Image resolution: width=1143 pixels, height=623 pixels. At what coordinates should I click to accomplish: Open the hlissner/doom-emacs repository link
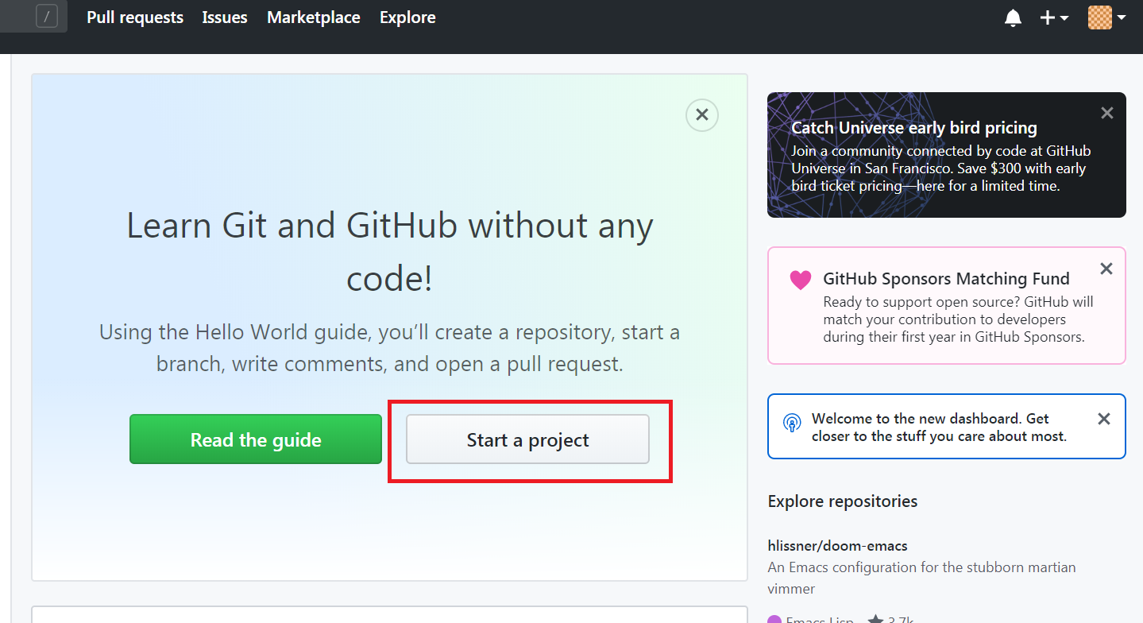[x=837, y=546]
